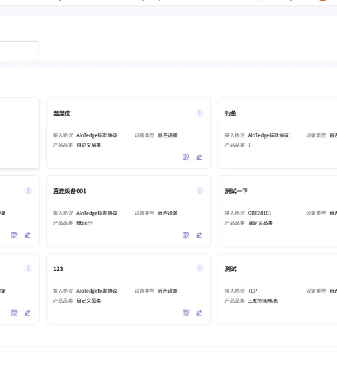This screenshot has height=370, width=337.
Task: Select the 测试 card title
Action: click(x=231, y=269)
